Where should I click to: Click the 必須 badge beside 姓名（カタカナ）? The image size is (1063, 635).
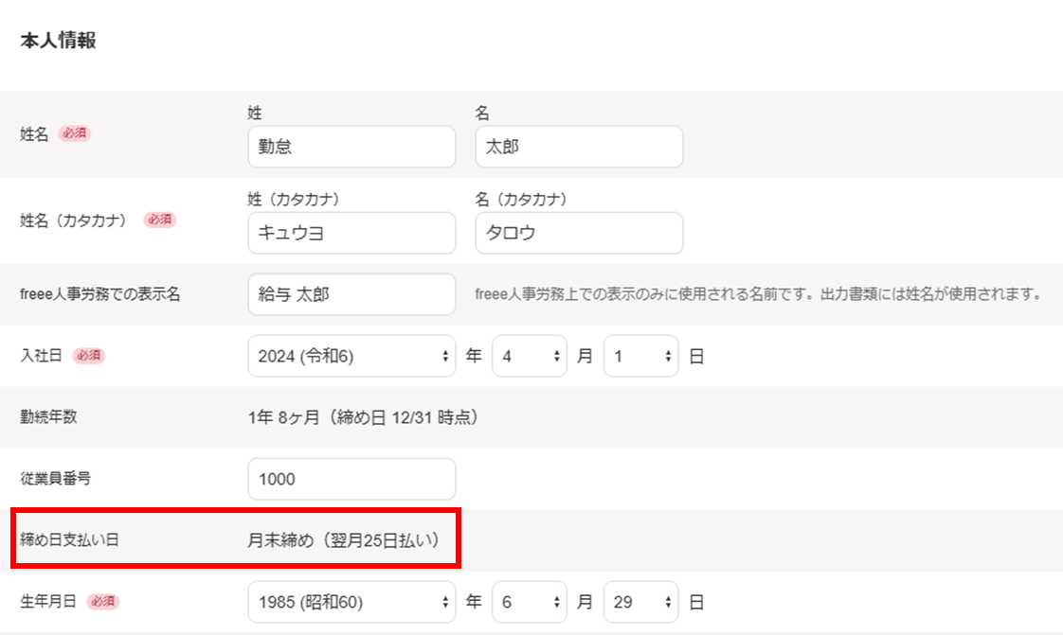(x=159, y=220)
